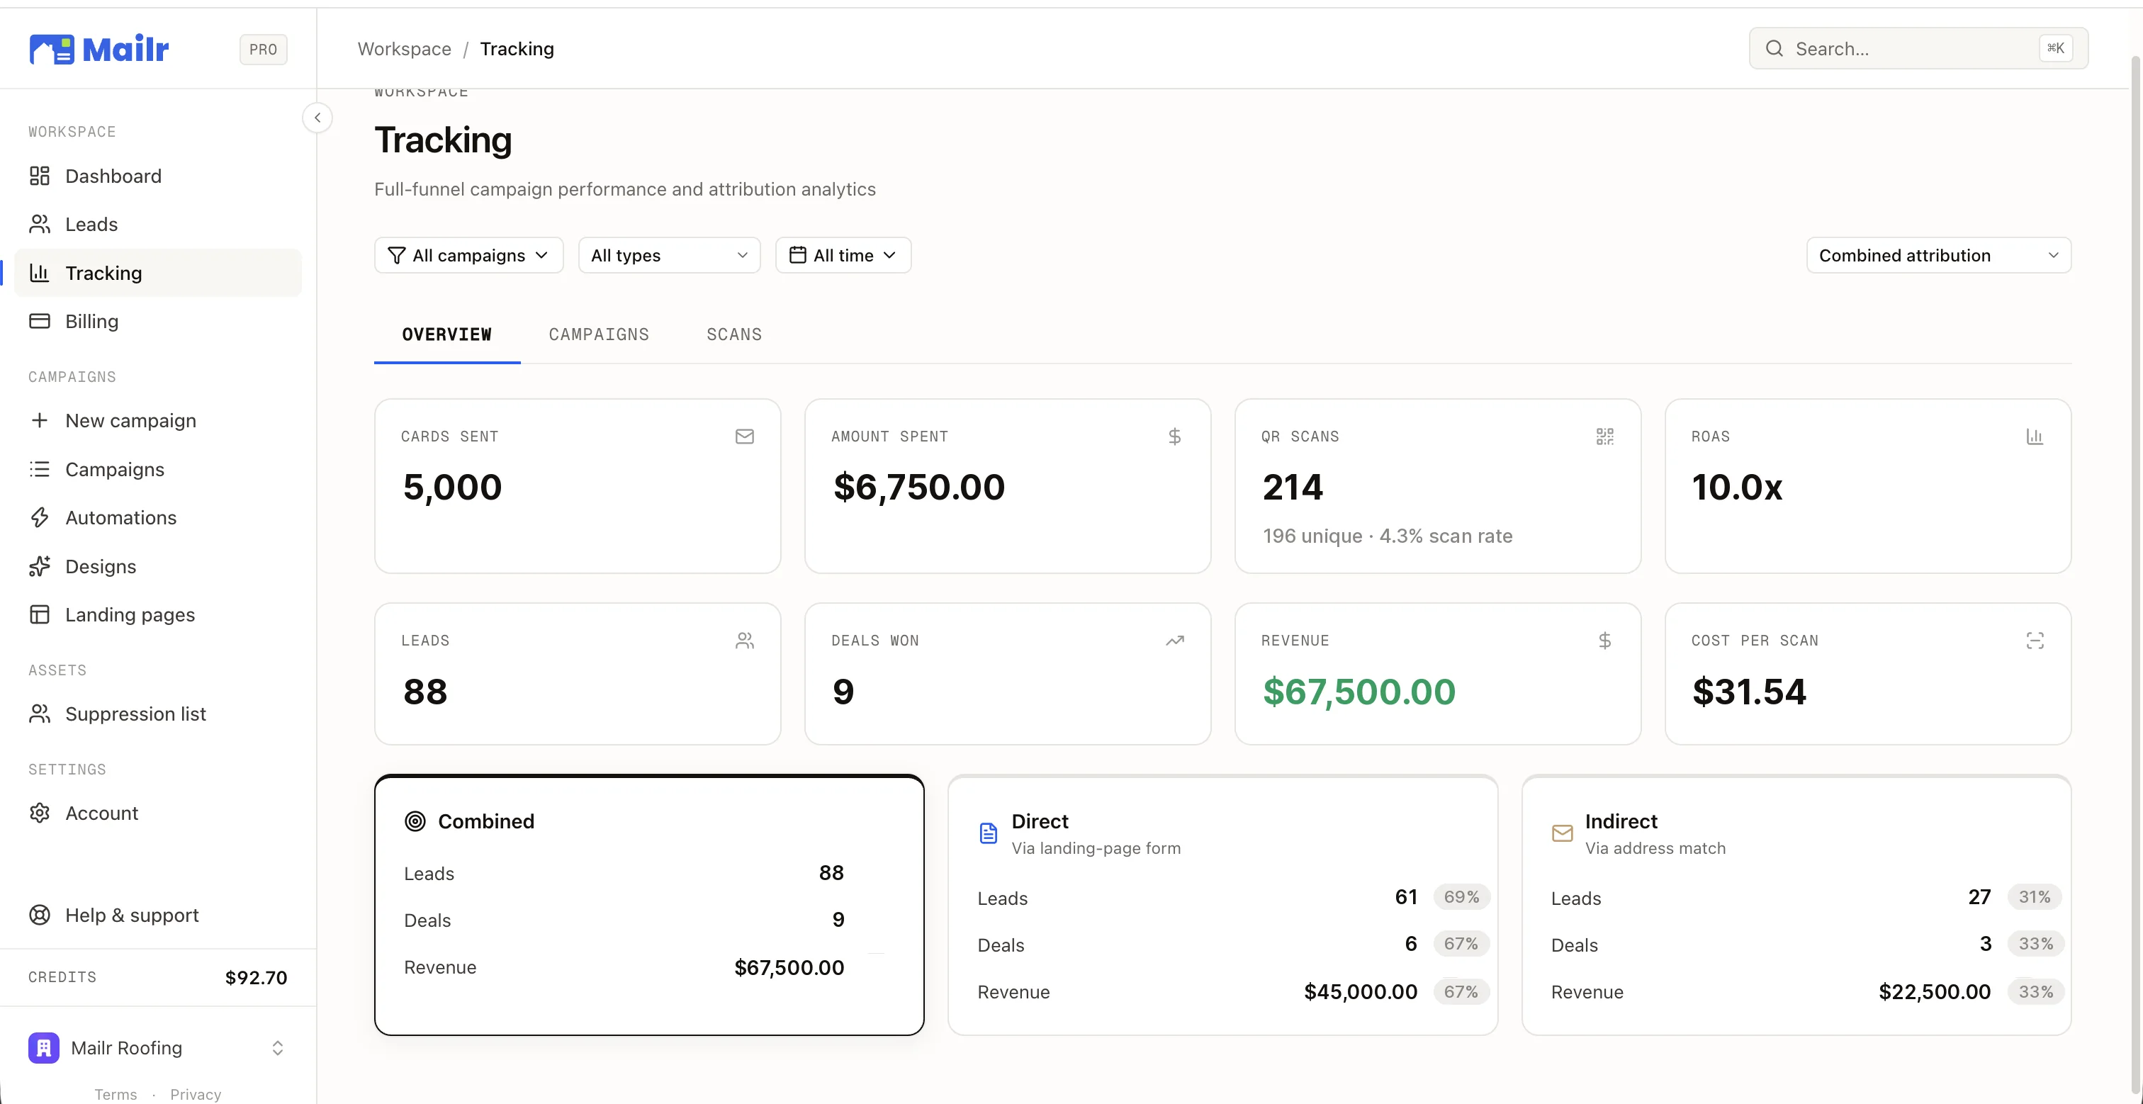Switch to the Campaigns tab
2143x1104 pixels.
point(599,334)
